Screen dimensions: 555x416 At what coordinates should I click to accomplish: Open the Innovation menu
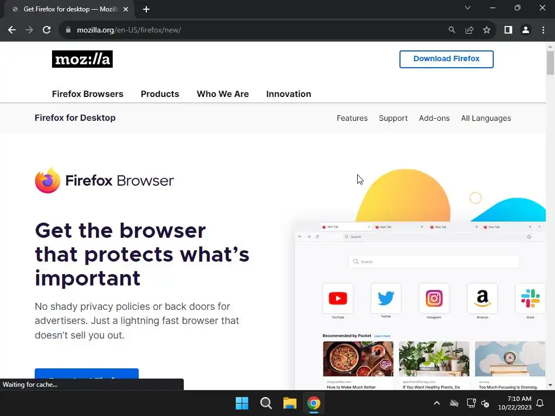pos(288,94)
